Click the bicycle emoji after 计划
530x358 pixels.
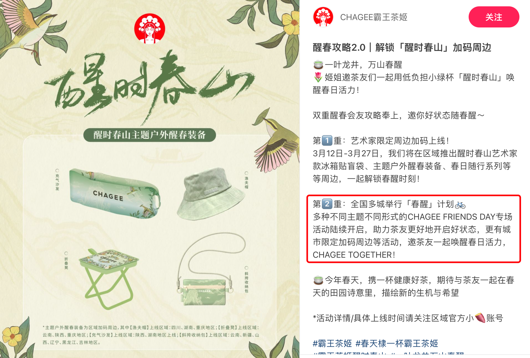pyautogui.click(x=460, y=205)
